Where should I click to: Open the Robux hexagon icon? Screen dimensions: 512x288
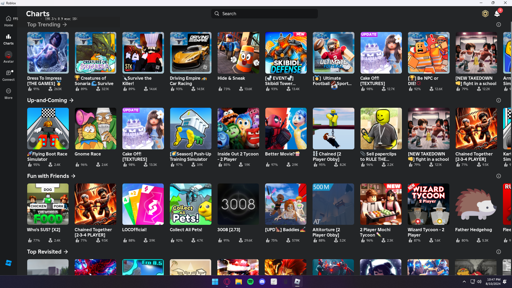coord(485,14)
